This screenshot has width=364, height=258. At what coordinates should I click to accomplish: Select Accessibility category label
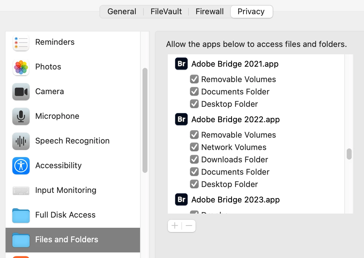click(58, 166)
